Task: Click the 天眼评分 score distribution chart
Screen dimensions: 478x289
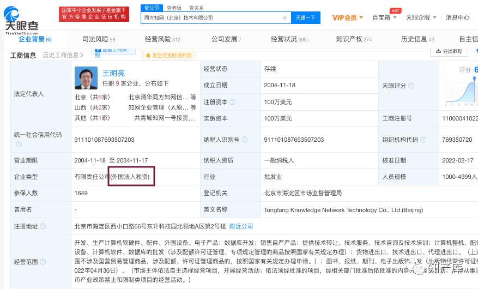Action: (461, 91)
